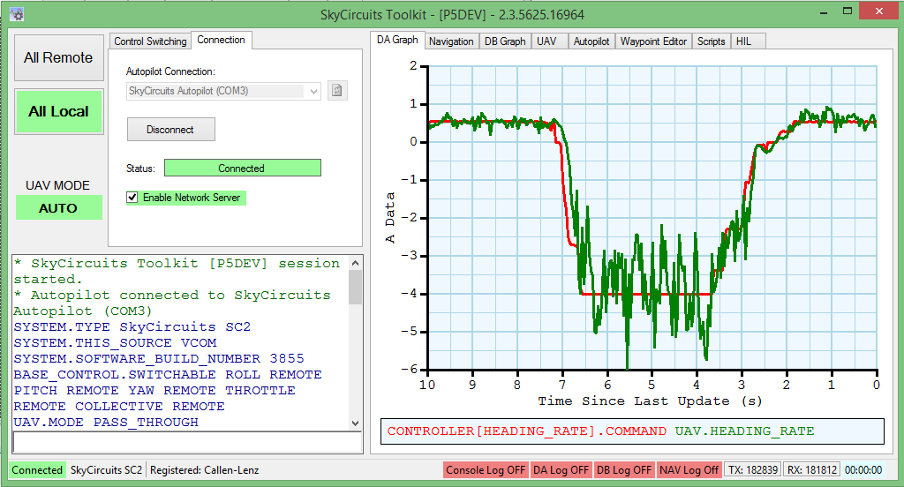This screenshot has width=904, height=487.
Task: Click the console vertical scrollbar thumb
Action: coord(355,287)
